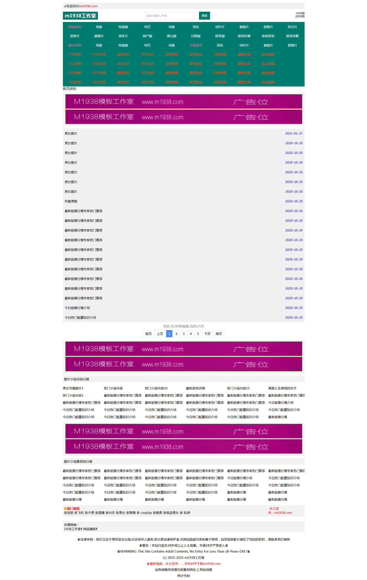Go to page 3 in pagination
The image size is (367, 580).
coord(184,334)
